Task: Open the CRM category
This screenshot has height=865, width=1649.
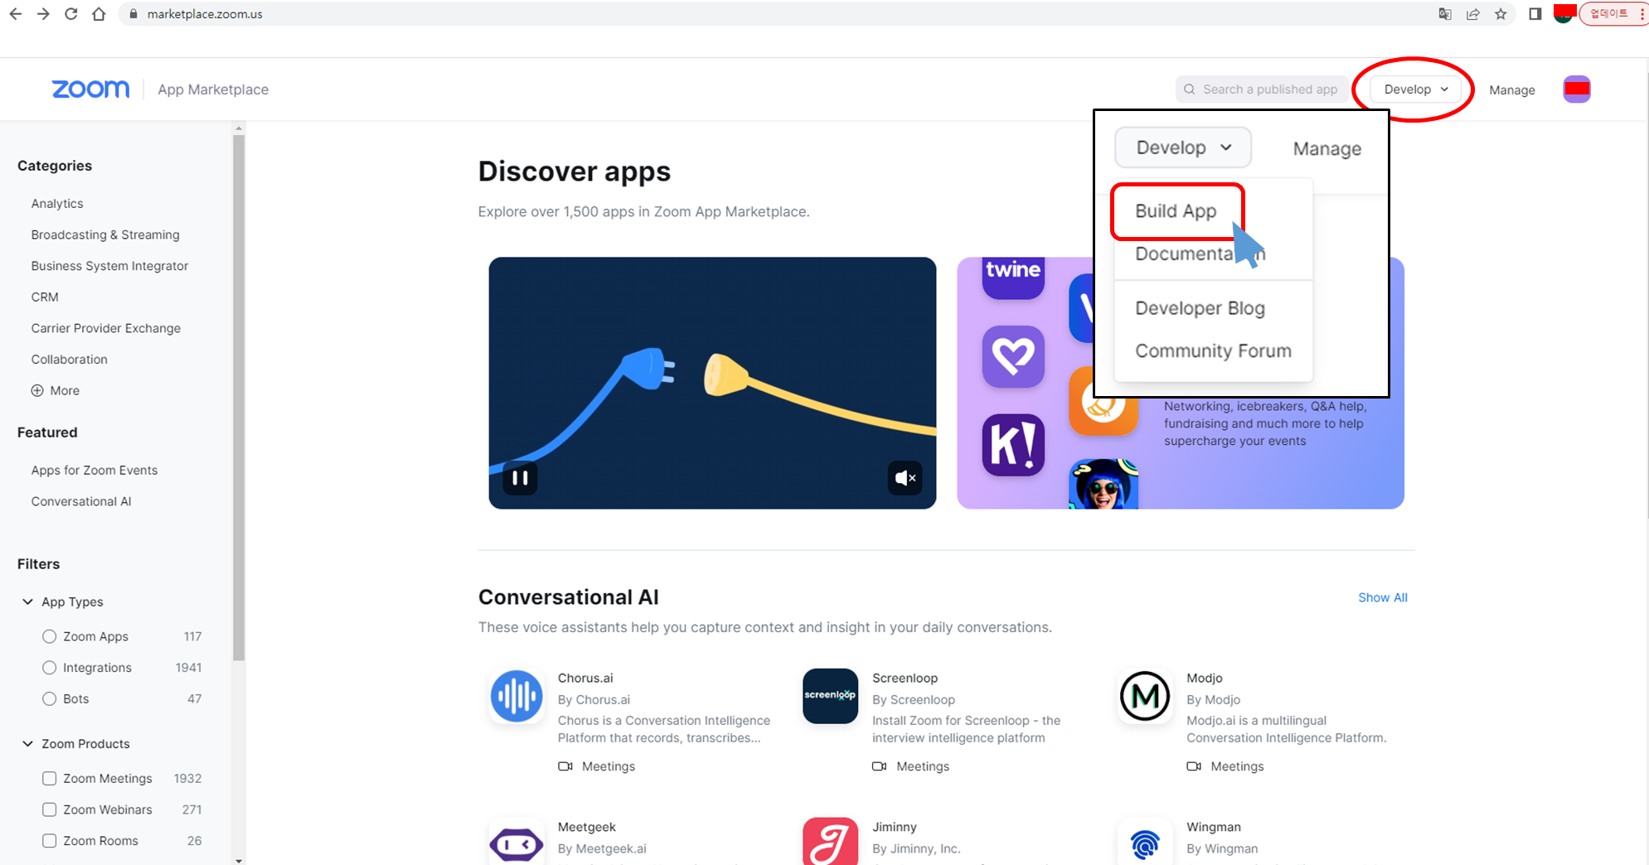Action: point(45,297)
